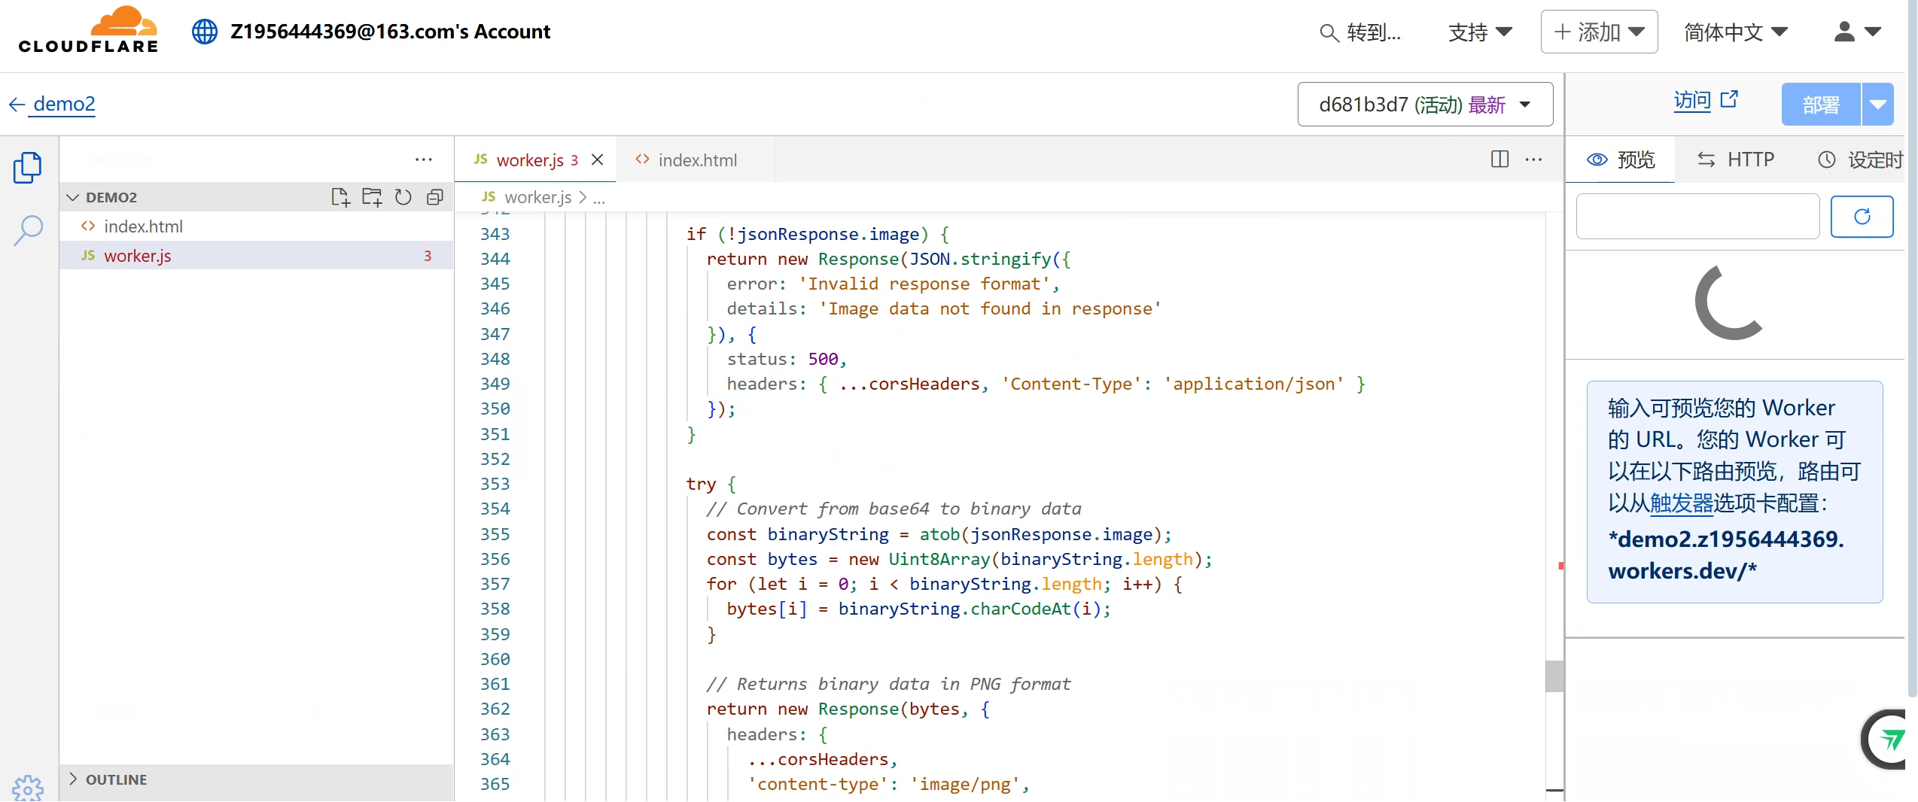
Task: Click line number 361 in gutter
Action: pyautogui.click(x=495, y=684)
